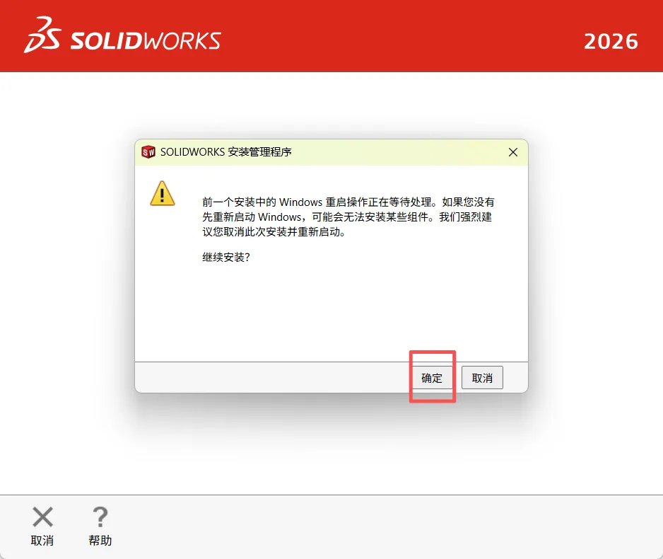Click the dialog's 取消 button
Viewport: 663px width, 559px height.
482,377
